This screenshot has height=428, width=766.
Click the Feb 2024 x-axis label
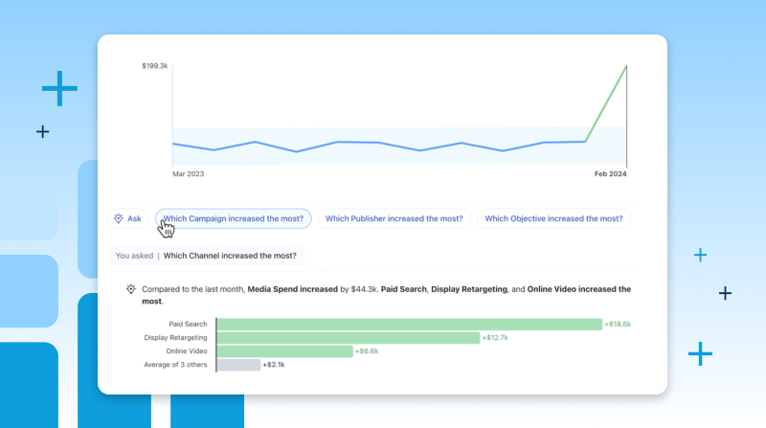pyautogui.click(x=611, y=174)
